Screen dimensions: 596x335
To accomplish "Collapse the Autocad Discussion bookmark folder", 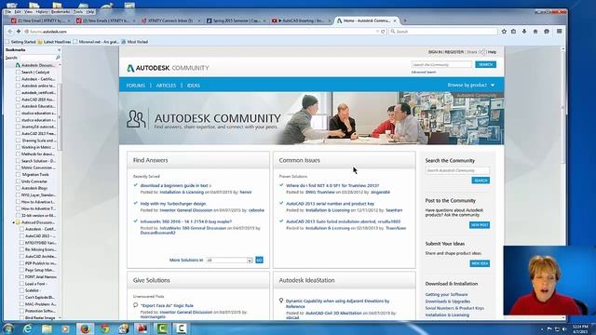I will click(13, 222).
